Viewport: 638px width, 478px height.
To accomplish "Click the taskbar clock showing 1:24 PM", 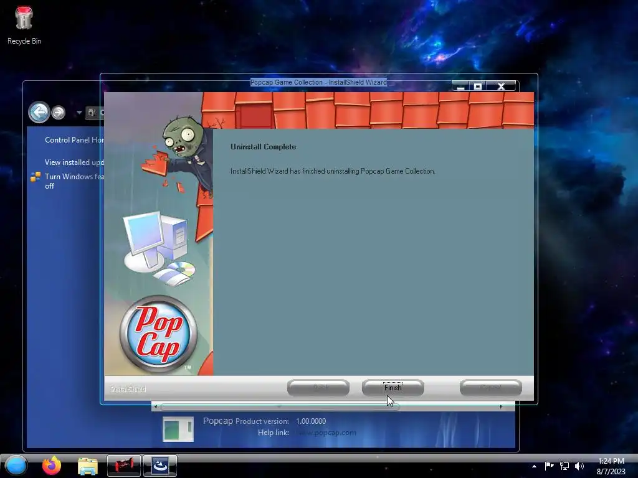I will point(611,466).
